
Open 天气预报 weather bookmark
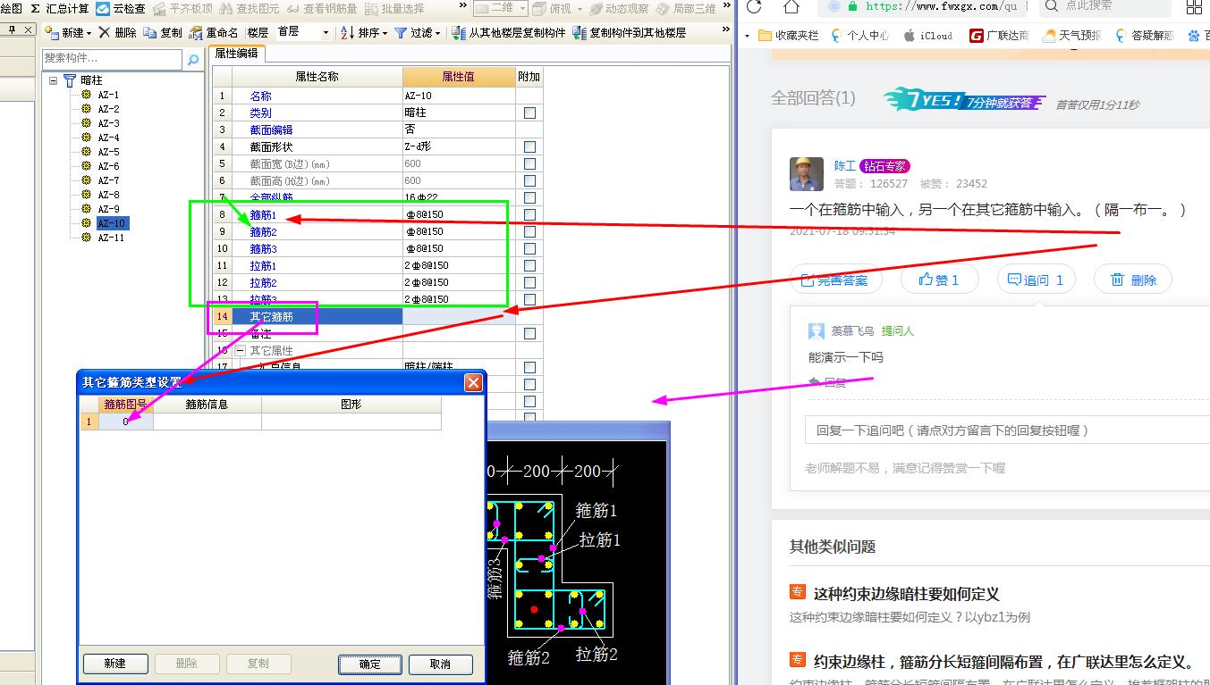(1071, 36)
